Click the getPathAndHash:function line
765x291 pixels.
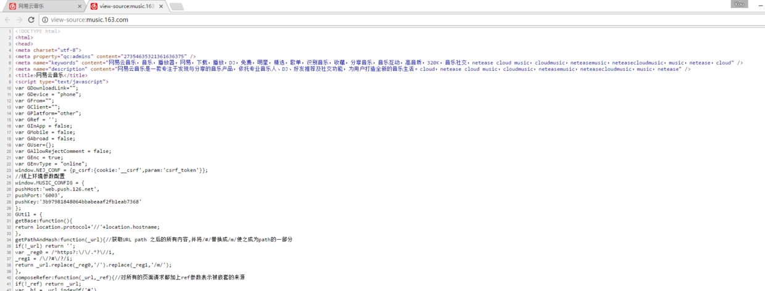tap(154, 239)
